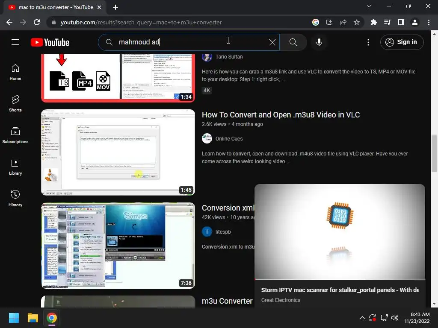Click the Sign in button

pos(402,42)
